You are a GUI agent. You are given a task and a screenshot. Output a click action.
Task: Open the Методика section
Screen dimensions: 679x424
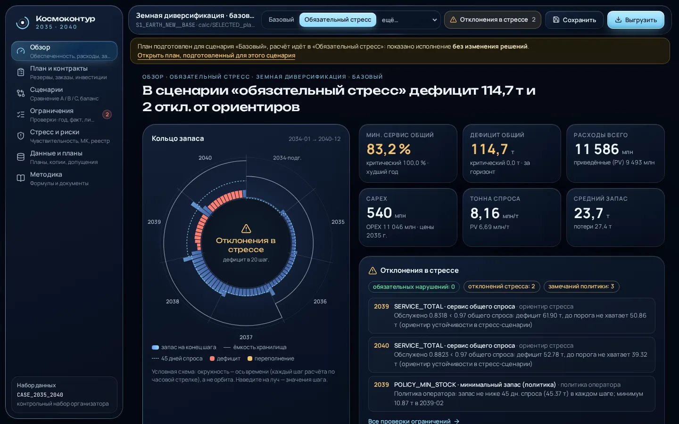point(64,178)
